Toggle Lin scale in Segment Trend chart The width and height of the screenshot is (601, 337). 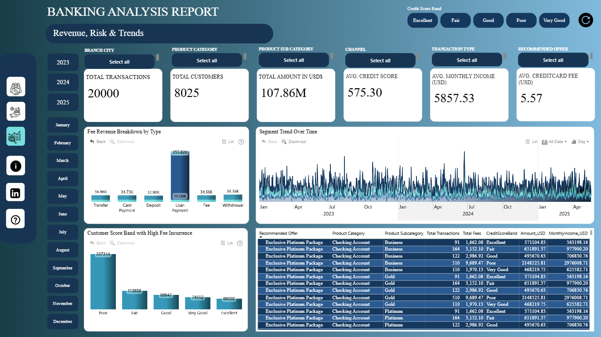(532, 142)
